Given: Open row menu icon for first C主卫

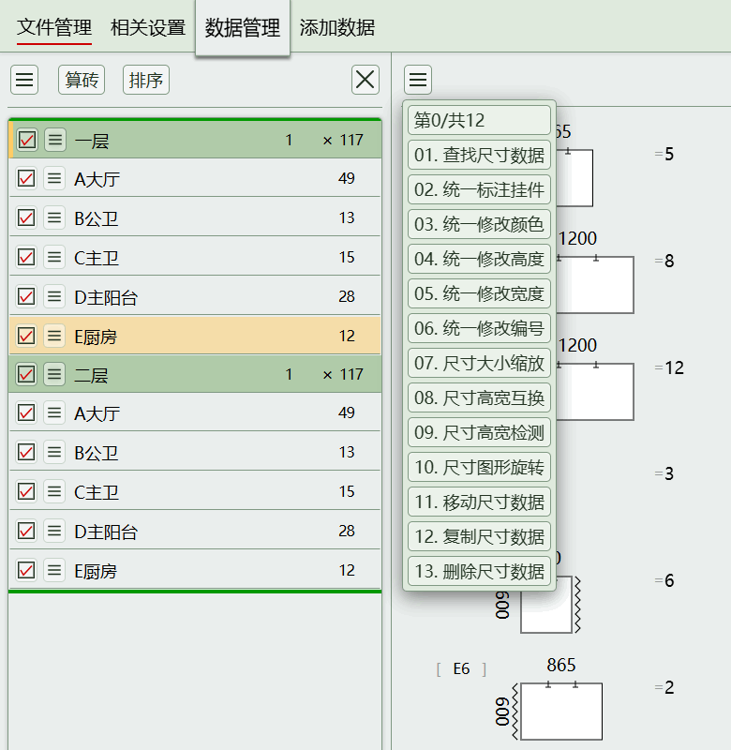Looking at the screenshot, I should (x=54, y=257).
